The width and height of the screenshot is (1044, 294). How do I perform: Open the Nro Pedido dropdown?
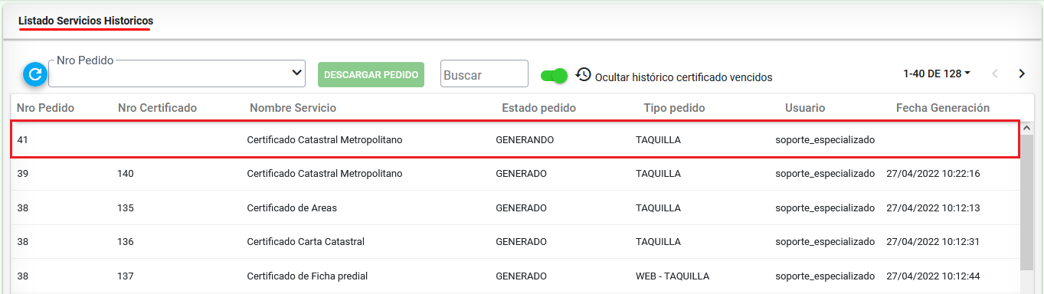[177, 73]
